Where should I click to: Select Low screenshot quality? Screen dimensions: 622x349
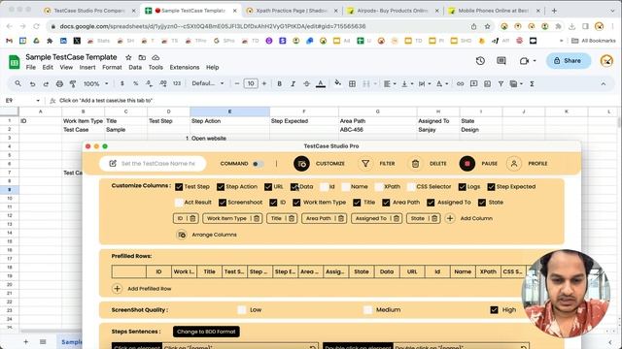pyautogui.click(x=242, y=310)
